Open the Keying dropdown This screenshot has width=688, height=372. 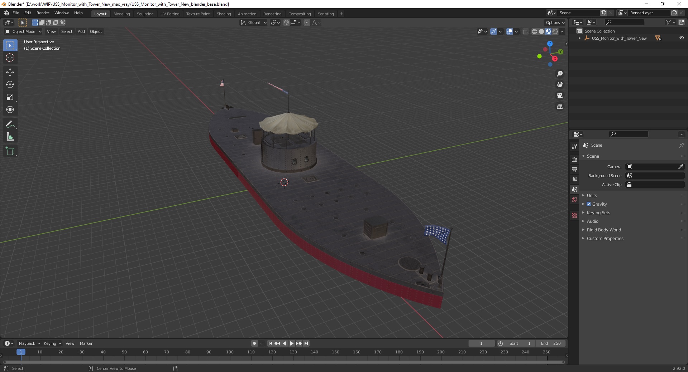click(52, 343)
